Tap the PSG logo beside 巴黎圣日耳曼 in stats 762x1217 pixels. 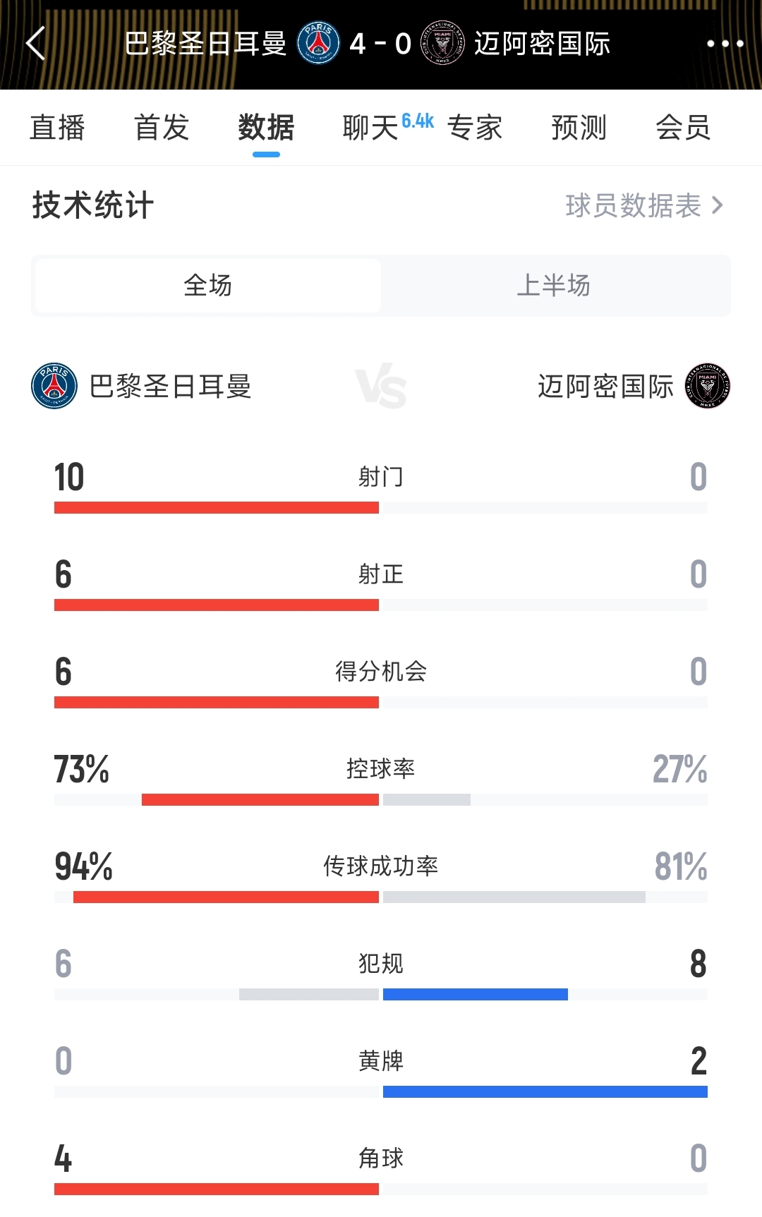coord(54,386)
